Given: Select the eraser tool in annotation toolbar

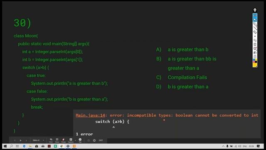Looking at the screenshot, I should pos(255,32).
